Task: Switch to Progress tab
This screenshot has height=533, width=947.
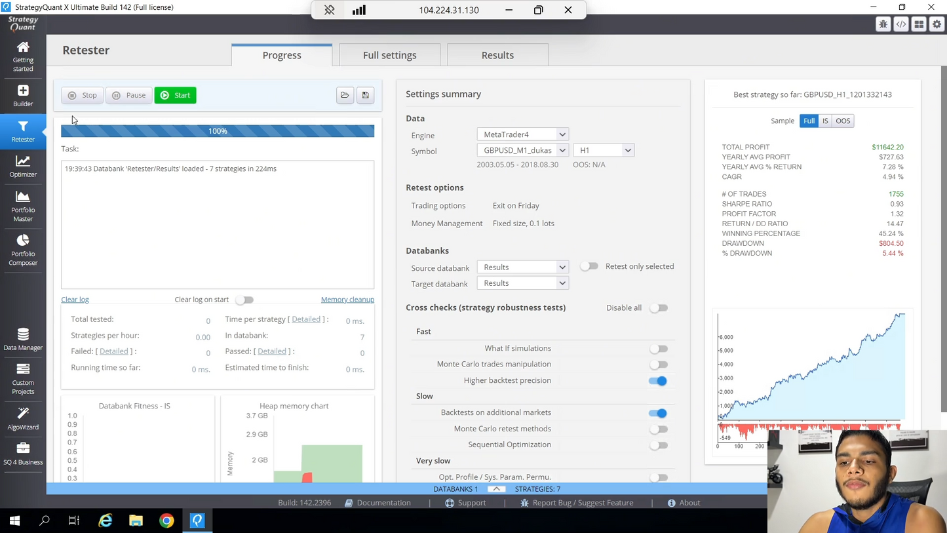Action: tap(282, 55)
